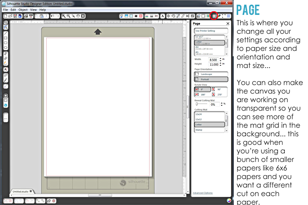Close the Page panel
The height and width of the screenshot is (205, 308).
pos(228,24)
